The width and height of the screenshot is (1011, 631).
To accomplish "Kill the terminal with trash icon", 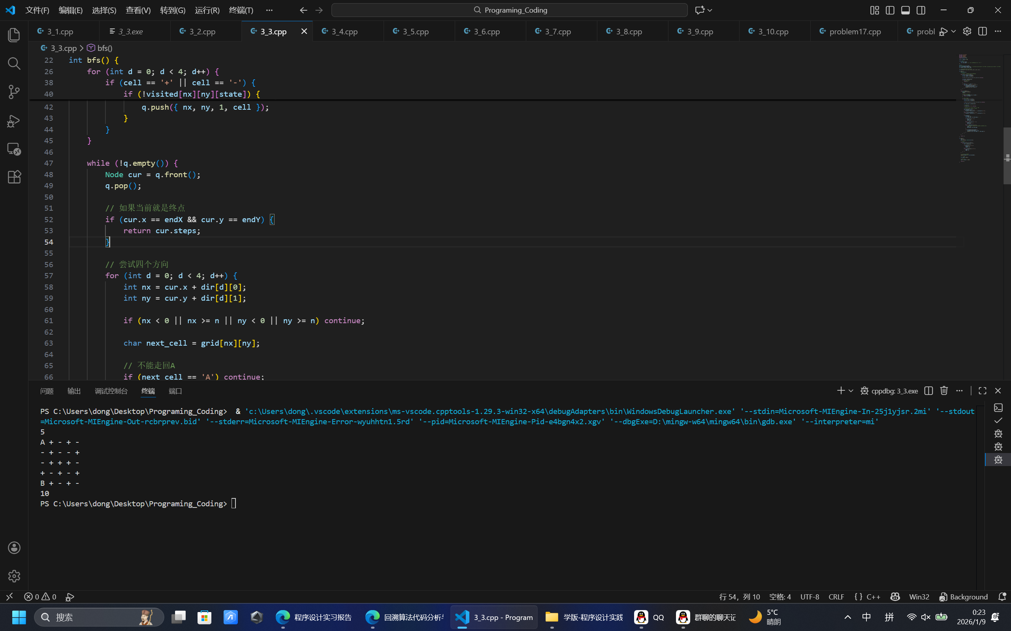I will pyautogui.click(x=944, y=391).
